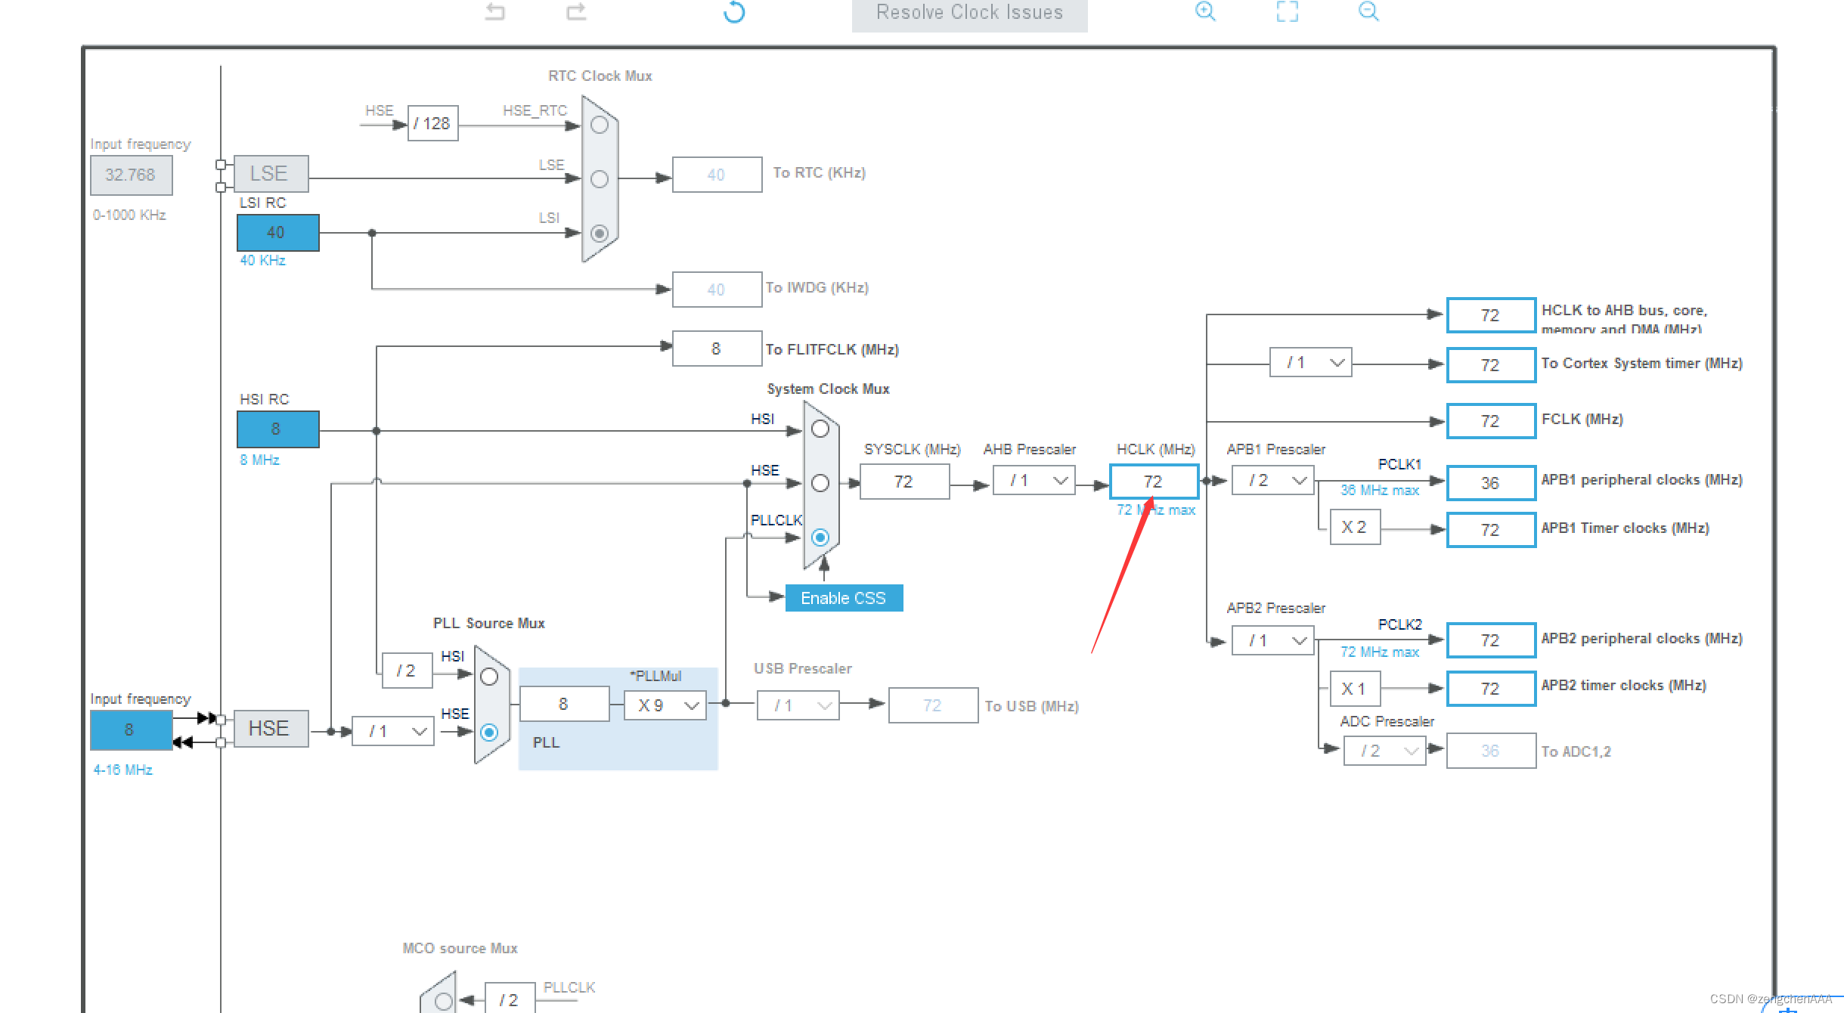Change the PLLMul X9 multiplier dropdown
Viewport: 1844px width, 1013px height.
tap(665, 705)
